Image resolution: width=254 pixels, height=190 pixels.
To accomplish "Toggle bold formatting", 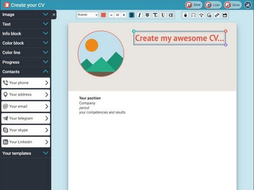I will (x=131, y=15).
